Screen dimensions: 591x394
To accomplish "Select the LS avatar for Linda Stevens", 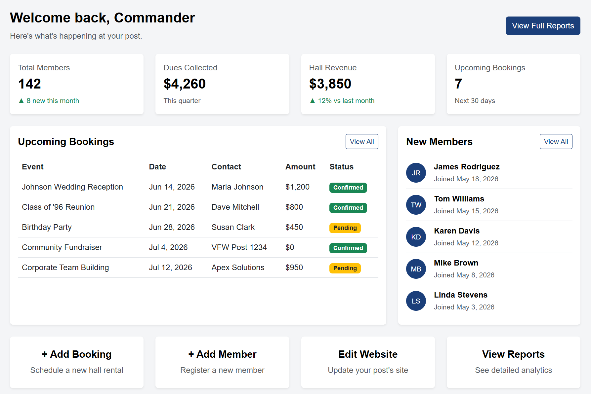I will pos(416,301).
